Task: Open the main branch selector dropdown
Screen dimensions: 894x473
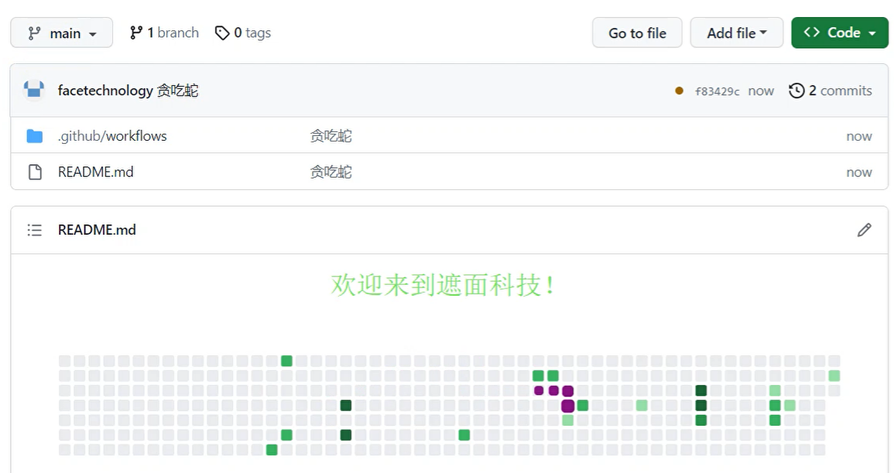Action: point(61,32)
